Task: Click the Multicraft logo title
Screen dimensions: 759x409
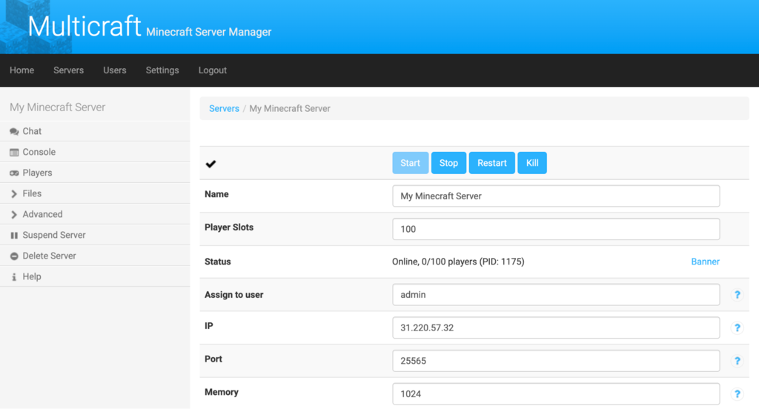Action: 84,26
